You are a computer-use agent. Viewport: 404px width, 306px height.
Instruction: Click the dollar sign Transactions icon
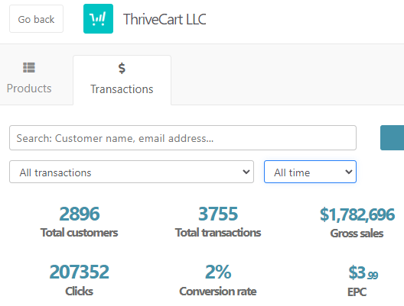(x=122, y=69)
